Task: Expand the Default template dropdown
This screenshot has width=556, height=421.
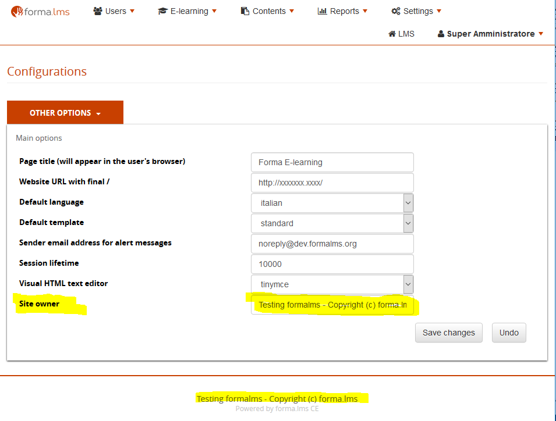Action: tap(332, 223)
